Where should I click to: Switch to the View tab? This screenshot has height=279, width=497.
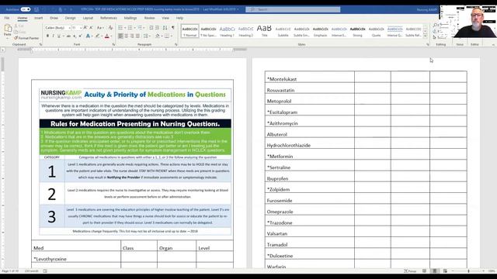click(x=165, y=18)
